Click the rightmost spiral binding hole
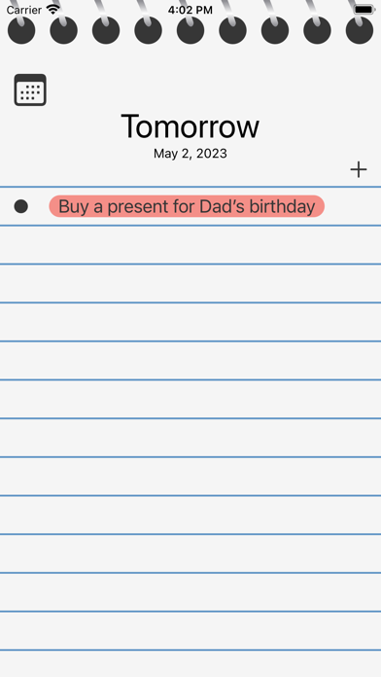Screen dimensions: 381x677 360,30
